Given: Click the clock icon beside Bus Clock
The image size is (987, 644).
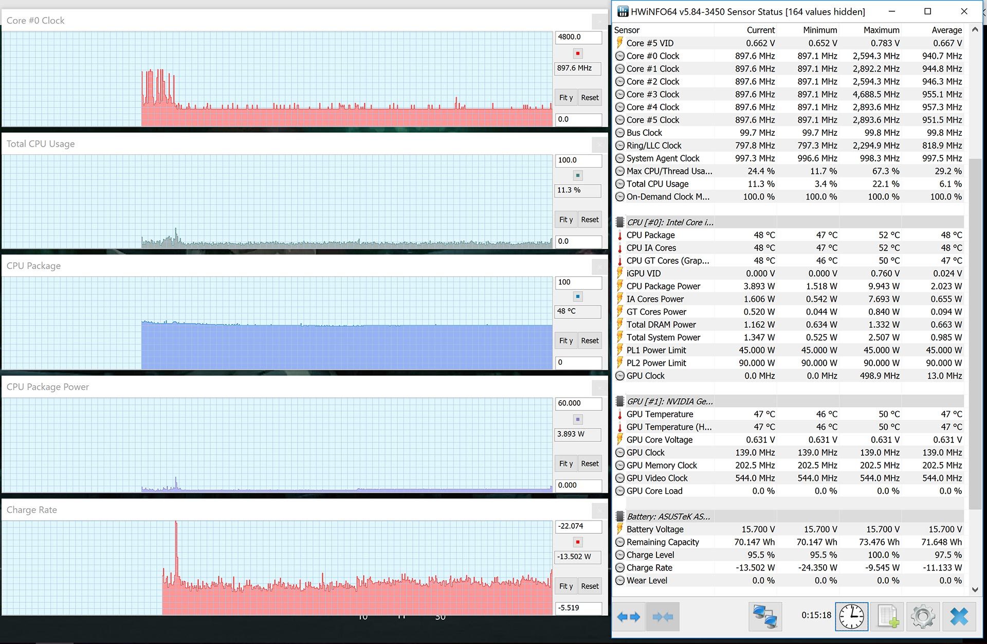Looking at the screenshot, I should click(620, 133).
